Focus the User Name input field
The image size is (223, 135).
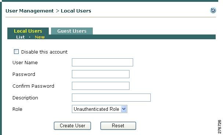tap(102, 62)
